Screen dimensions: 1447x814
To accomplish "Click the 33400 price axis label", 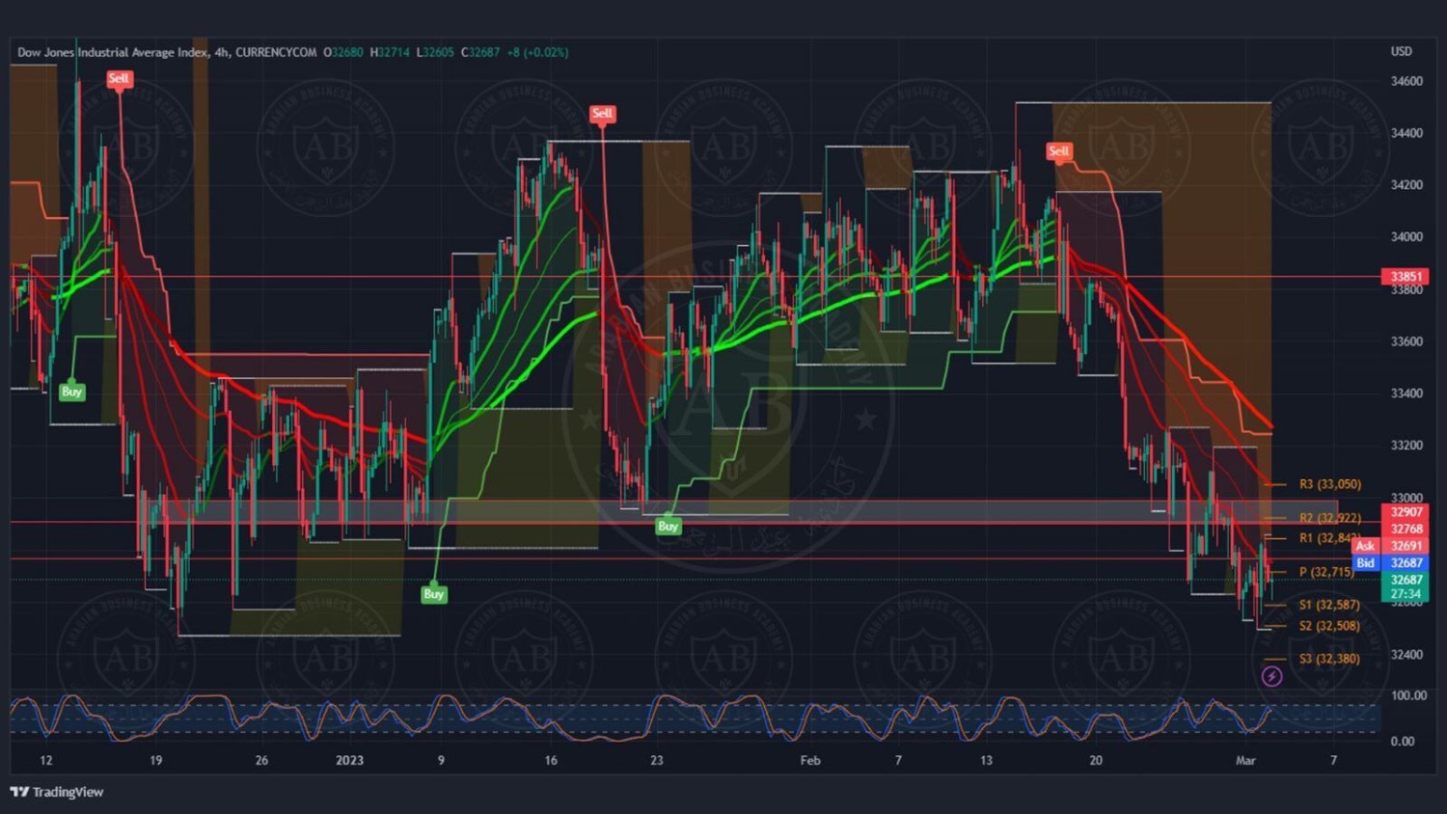I will coord(1406,393).
